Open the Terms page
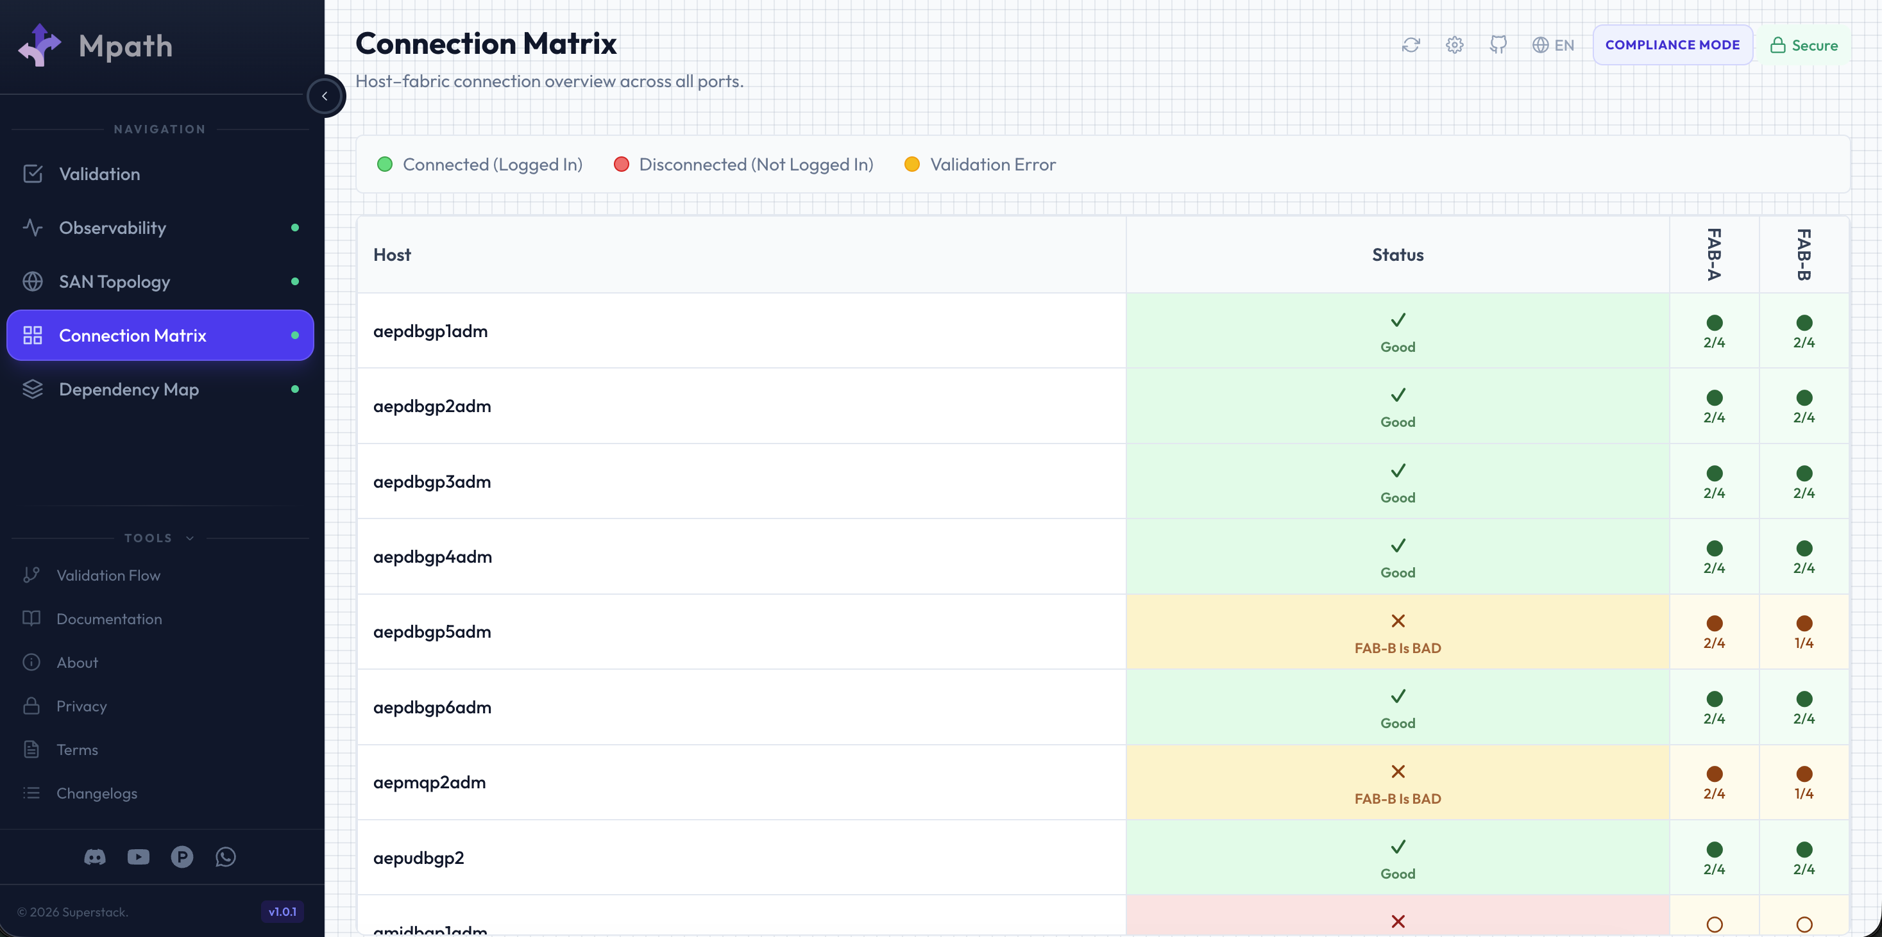1882x937 pixels. pyautogui.click(x=160, y=749)
